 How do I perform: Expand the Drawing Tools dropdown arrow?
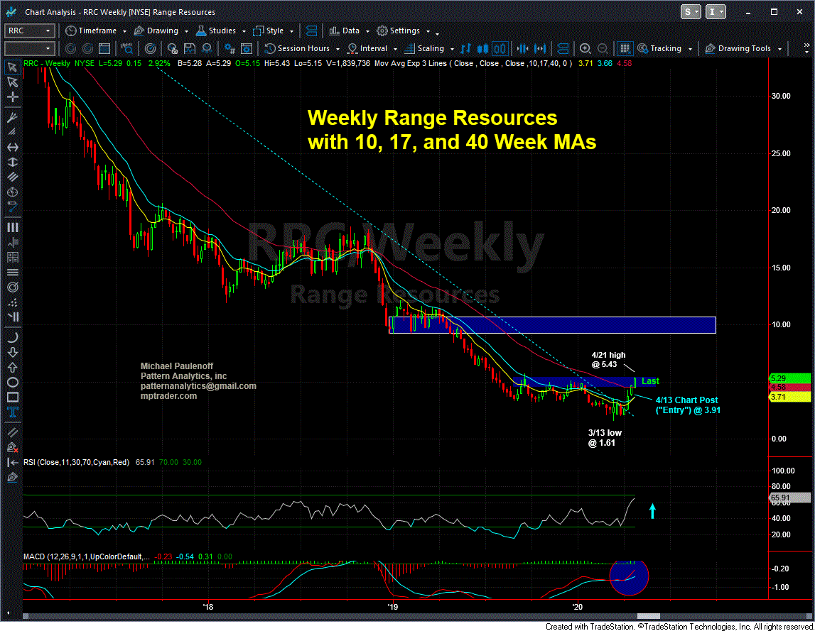[x=779, y=49]
